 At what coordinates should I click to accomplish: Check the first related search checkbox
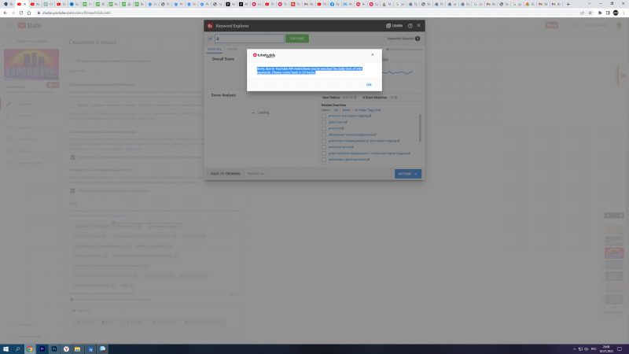coord(324,116)
